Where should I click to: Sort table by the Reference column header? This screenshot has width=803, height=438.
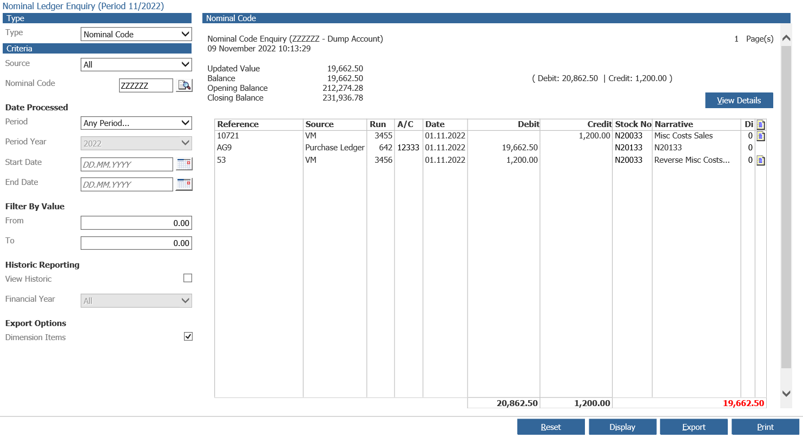point(238,124)
